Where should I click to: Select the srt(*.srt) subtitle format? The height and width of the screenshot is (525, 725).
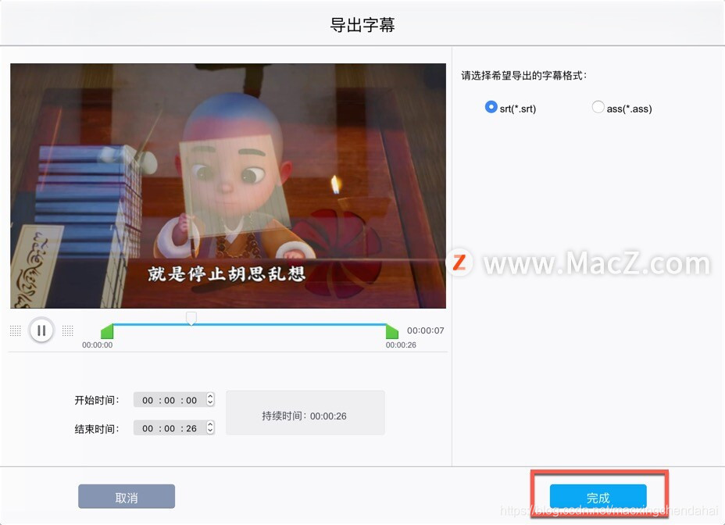(x=491, y=107)
